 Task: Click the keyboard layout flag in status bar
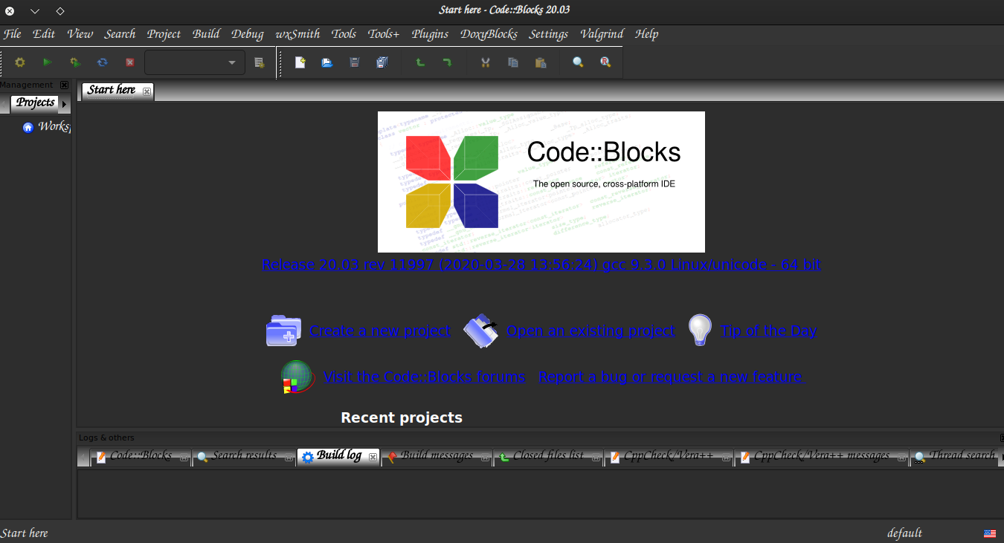coord(990,533)
